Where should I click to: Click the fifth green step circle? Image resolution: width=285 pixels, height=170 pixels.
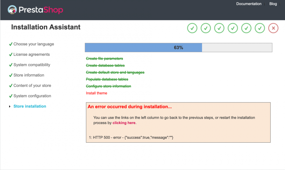246,28
